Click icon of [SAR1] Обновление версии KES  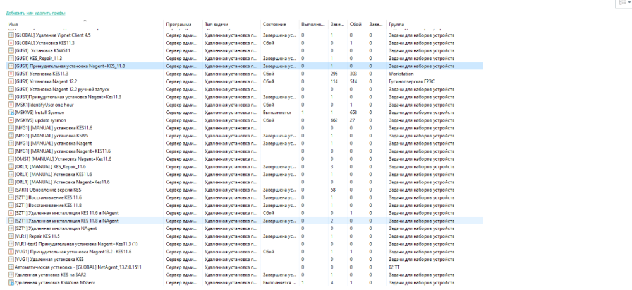[11, 190]
